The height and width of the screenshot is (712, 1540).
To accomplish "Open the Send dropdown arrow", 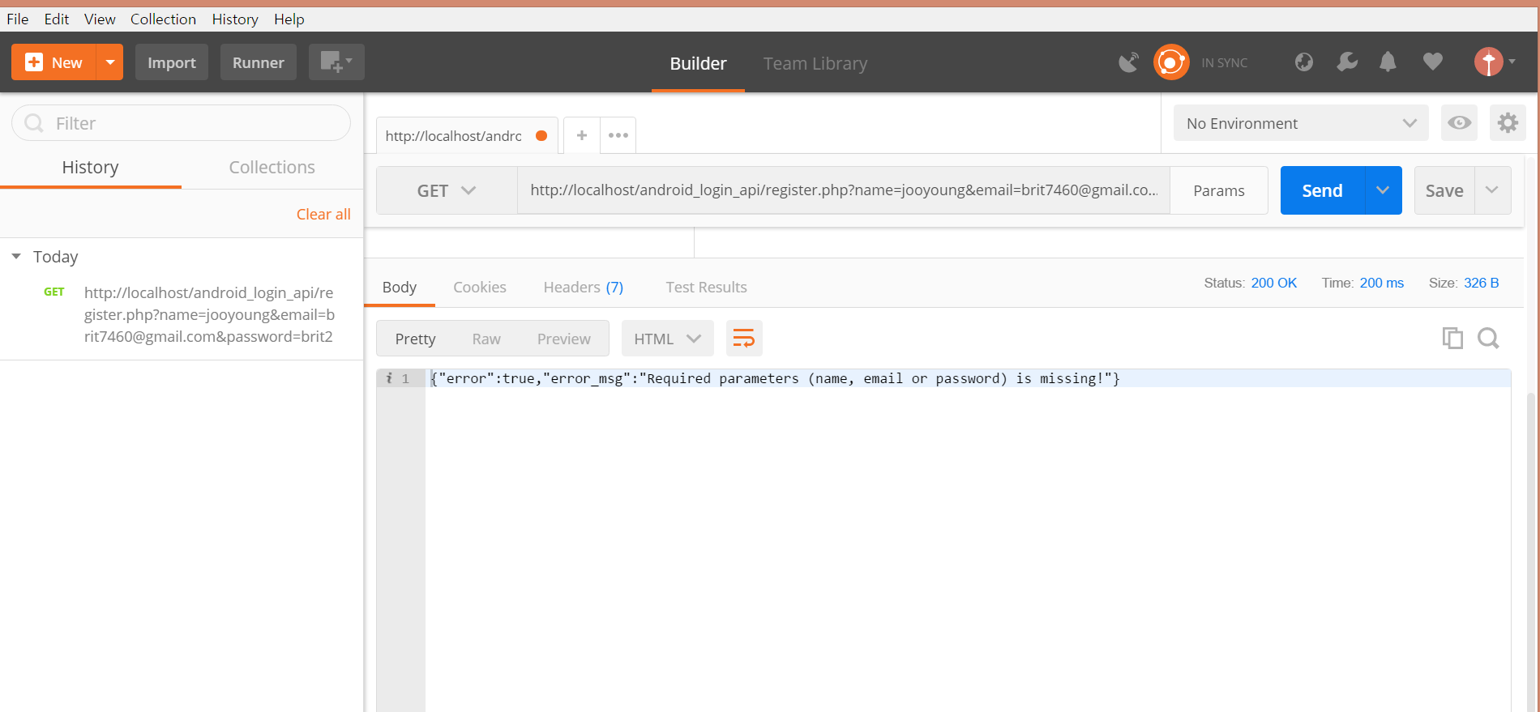I will (x=1383, y=190).
